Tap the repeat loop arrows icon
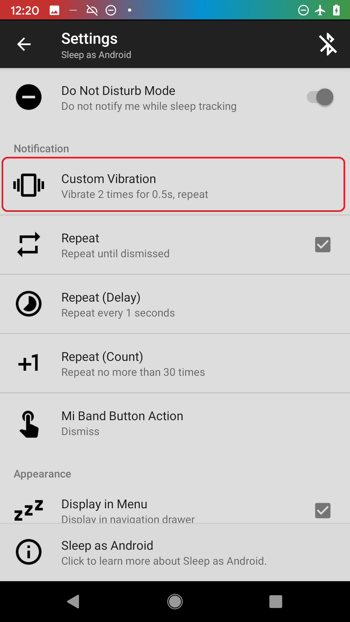 pos(29,245)
